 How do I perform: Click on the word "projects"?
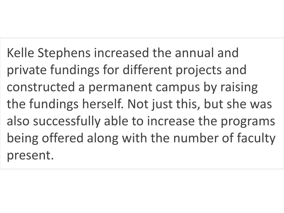(199, 71)
